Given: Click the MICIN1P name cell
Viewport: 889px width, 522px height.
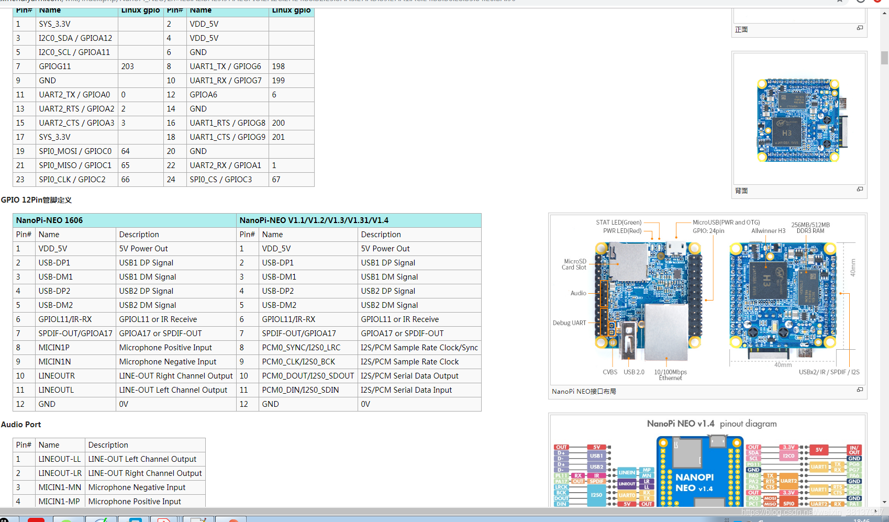Looking at the screenshot, I should click(x=75, y=348).
